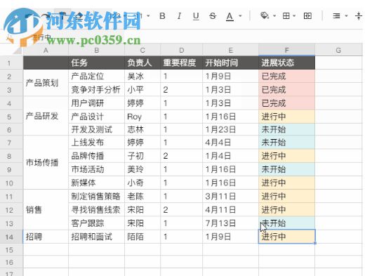
Task: Click the cell 开发及测试
Action: (x=96, y=129)
